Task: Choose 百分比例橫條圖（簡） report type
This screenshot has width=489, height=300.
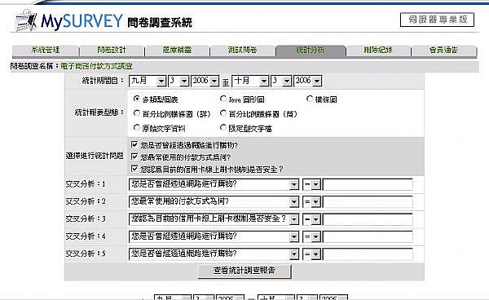Action: 222,113
